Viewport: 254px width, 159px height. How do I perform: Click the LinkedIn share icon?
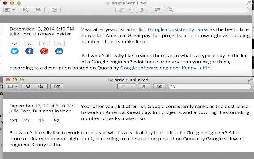point(59,51)
